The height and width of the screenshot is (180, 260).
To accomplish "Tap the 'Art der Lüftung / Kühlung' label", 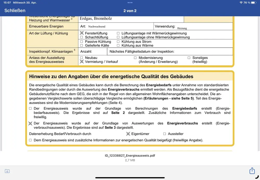I will pos(48,33).
